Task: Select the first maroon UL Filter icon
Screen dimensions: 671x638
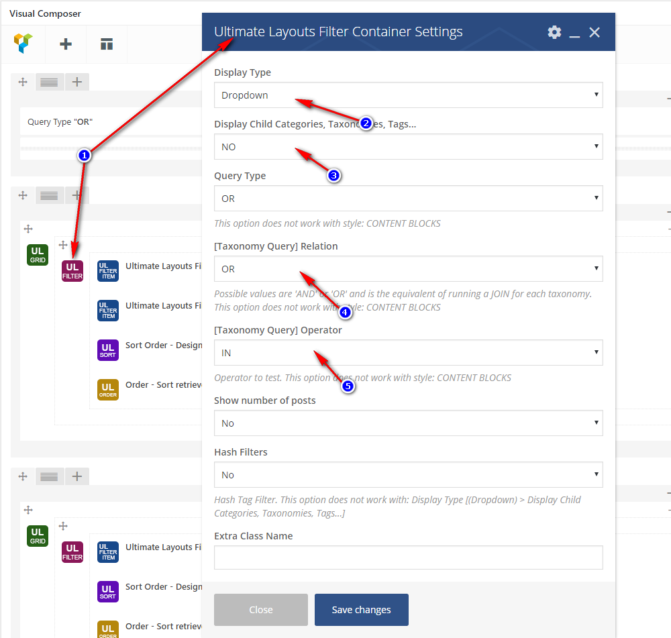Action: coord(72,271)
